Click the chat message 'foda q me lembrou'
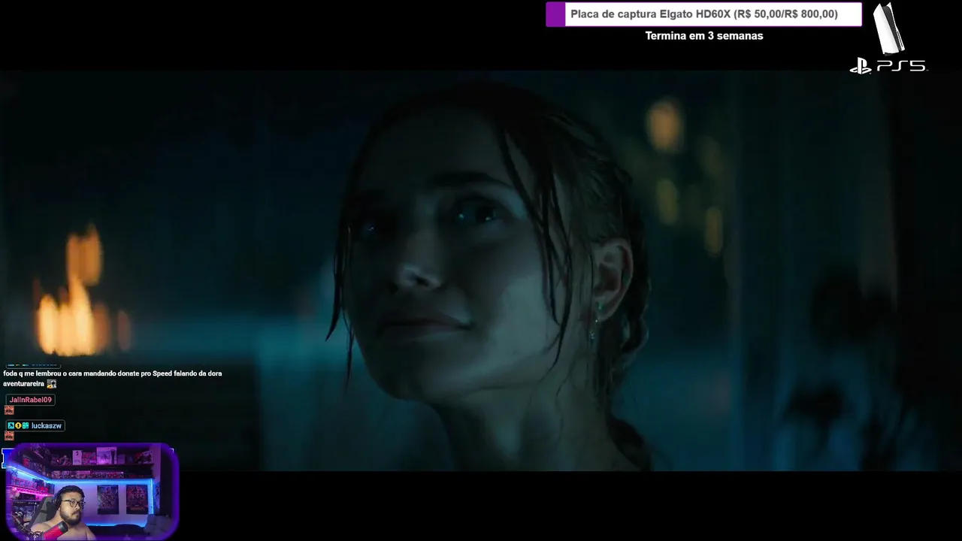 pos(113,379)
